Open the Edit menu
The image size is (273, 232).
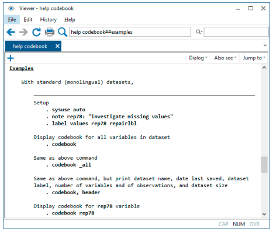click(x=28, y=20)
